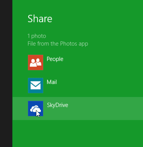
Task: Click the SkyDrive cloud icon
Action: coord(36,109)
